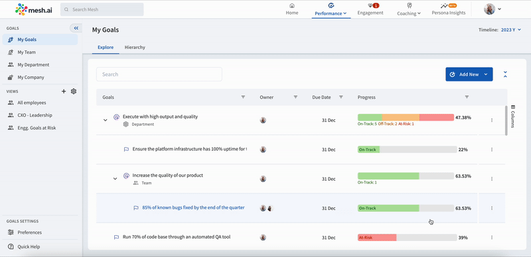Filter the Owner column
531x257 pixels.
pos(295,97)
